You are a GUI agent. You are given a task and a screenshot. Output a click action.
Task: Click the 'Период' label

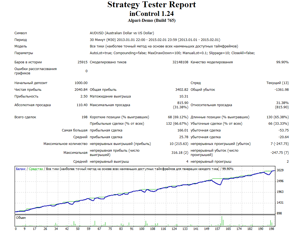click(21, 40)
